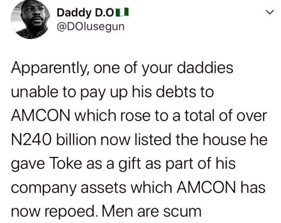Screen dimensions: 281x223
Task: Click the name 'Toke' in the tweet
Action: (67, 163)
